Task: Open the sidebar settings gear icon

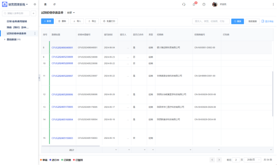Action: tap(35, 4)
